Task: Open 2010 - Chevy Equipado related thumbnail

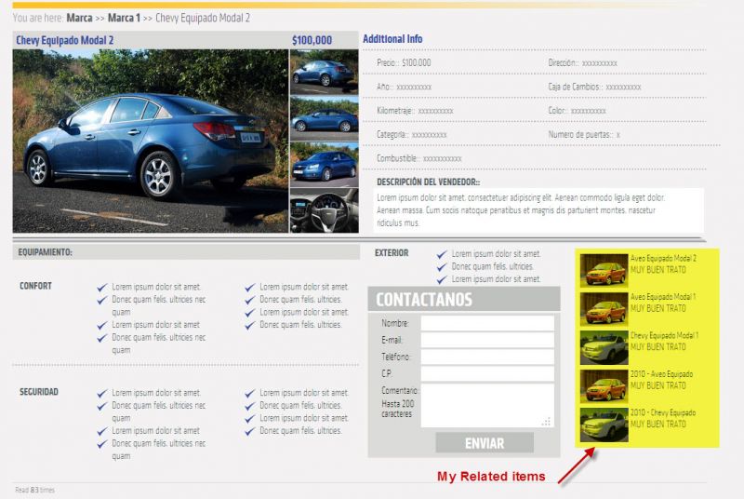Action: click(604, 425)
